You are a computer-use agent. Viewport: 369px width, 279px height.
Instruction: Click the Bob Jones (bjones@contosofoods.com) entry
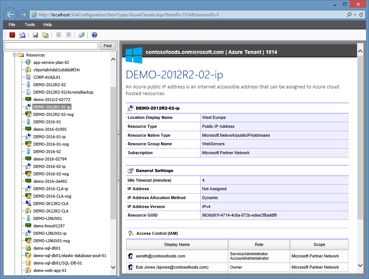click(x=172, y=267)
